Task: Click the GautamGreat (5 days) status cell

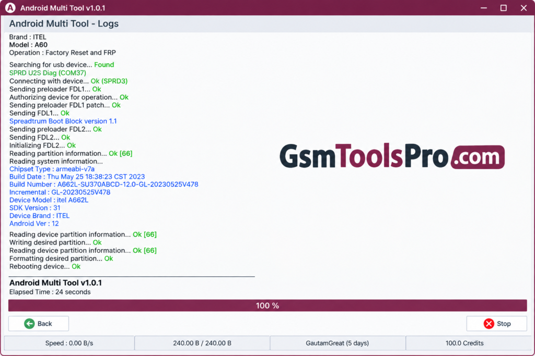Action: pos(338,343)
